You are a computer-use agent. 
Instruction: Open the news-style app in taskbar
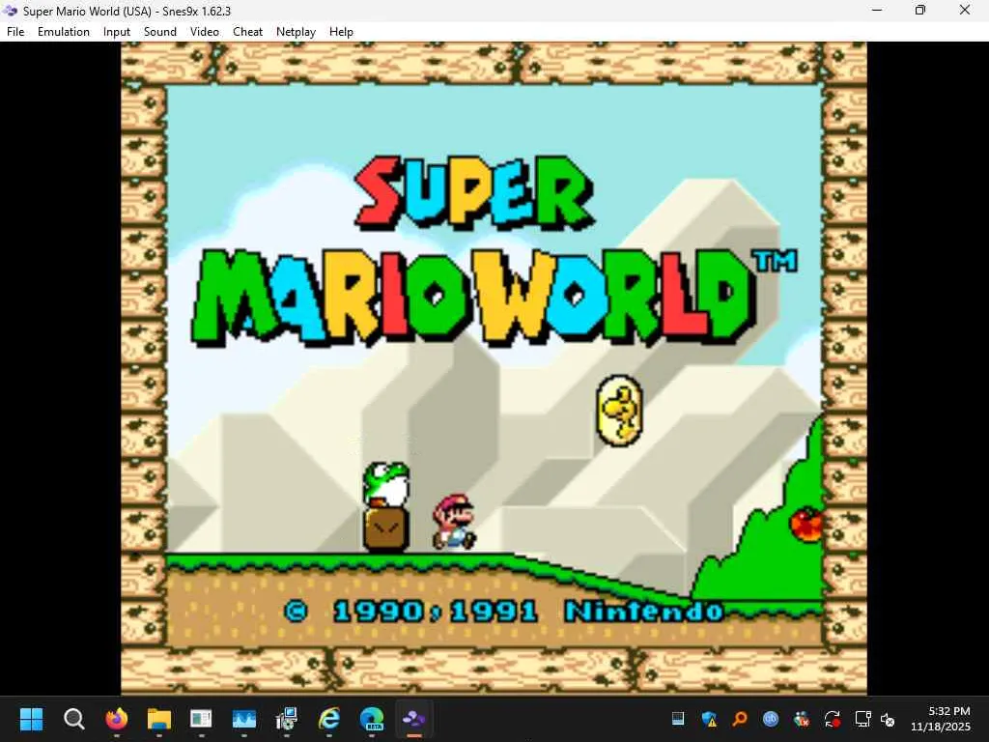(x=201, y=718)
